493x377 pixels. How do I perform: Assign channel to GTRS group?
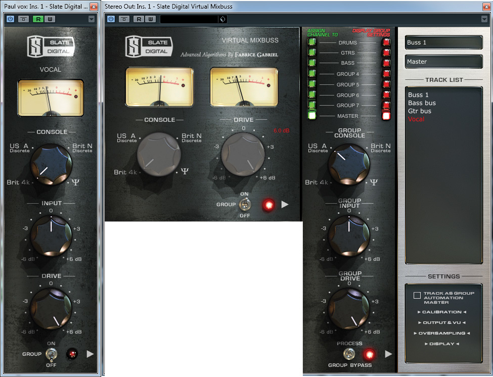tap(312, 52)
